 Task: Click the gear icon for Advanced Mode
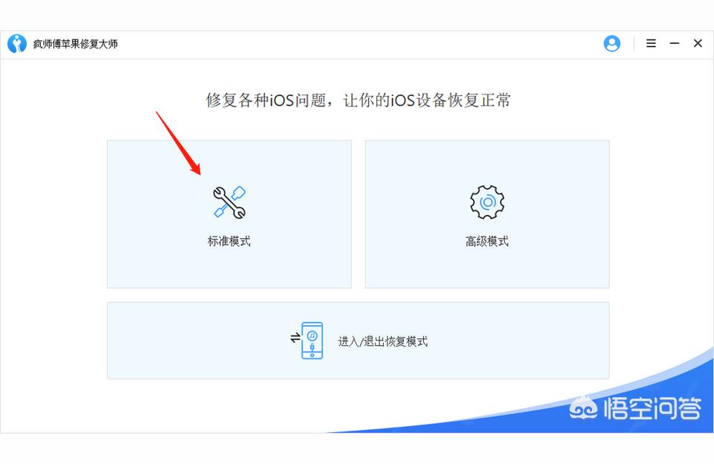click(x=486, y=202)
